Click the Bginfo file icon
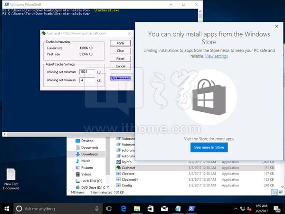 [118, 162]
